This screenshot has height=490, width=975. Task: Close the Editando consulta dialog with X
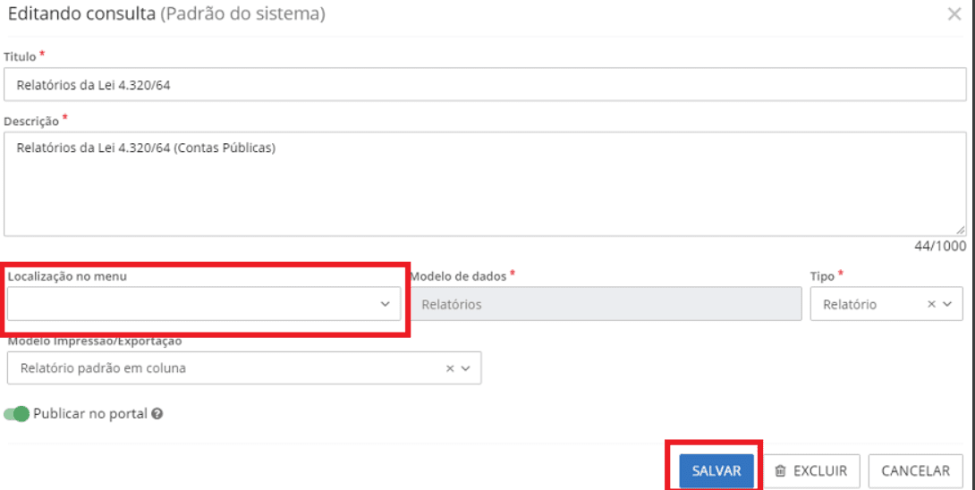coord(954,14)
